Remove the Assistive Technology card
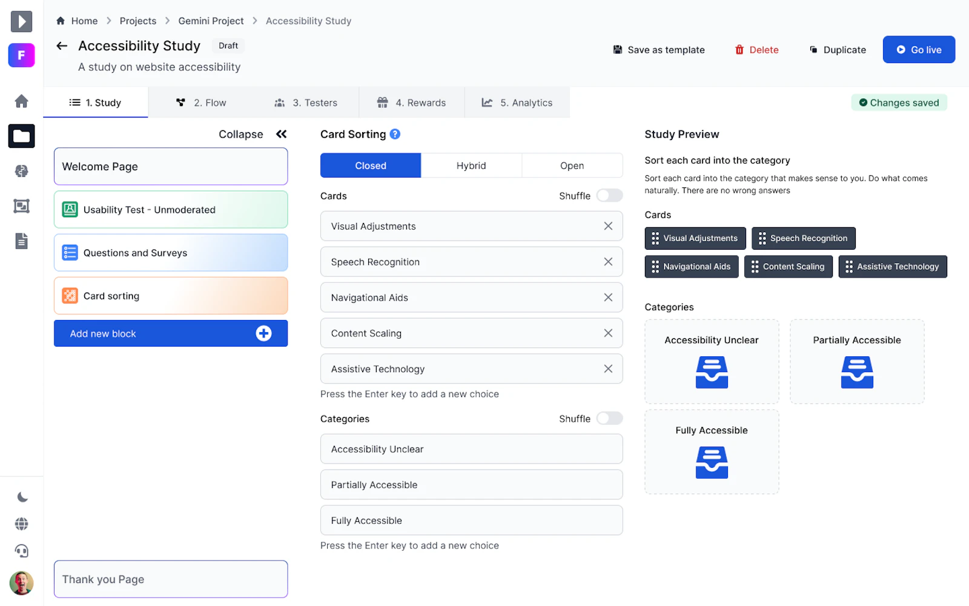The width and height of the screenshot is (969, 606). pos(608,369)
